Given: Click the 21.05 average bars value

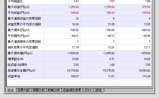Looking at the screenshot, I should [111, 24].
